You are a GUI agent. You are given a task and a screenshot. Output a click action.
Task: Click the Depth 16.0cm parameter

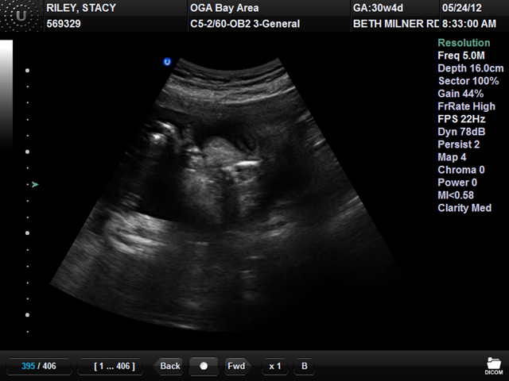coord(470,68)
